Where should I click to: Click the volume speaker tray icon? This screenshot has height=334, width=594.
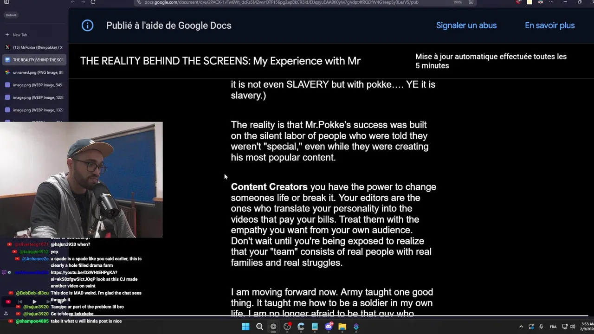click(x=572, y=327)
